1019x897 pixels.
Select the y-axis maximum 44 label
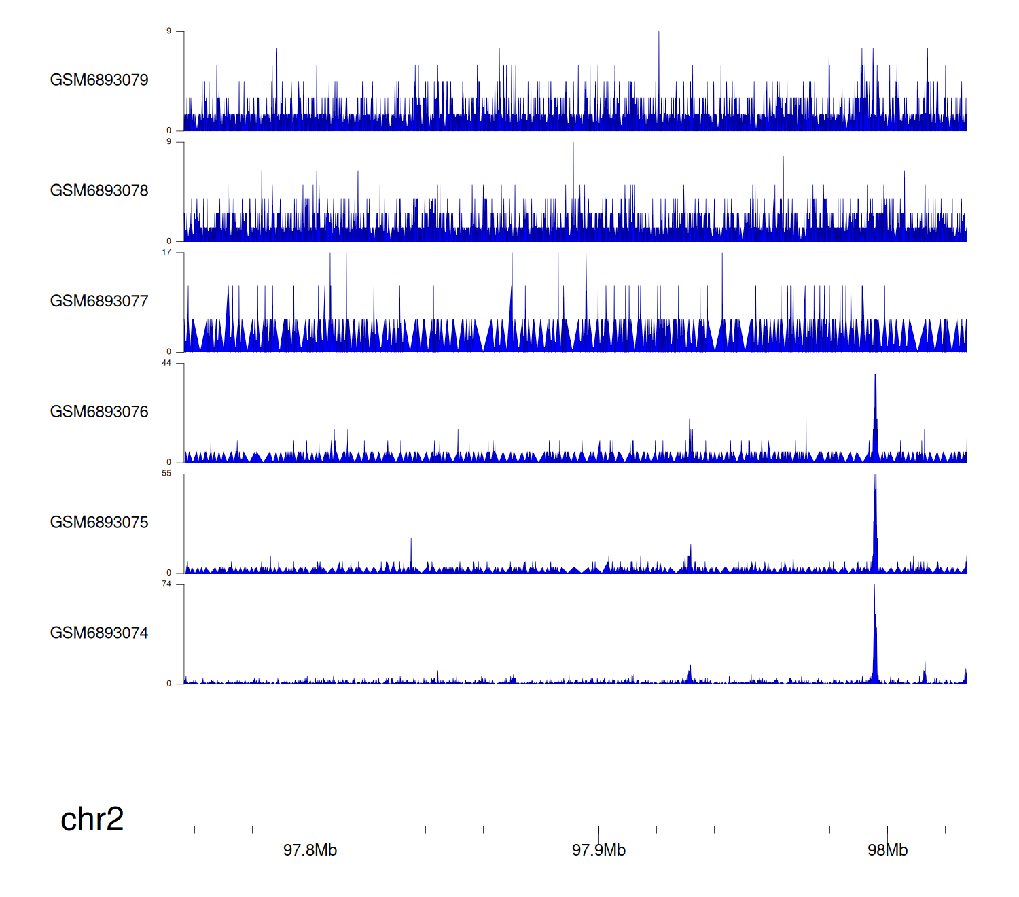point(166,363)
